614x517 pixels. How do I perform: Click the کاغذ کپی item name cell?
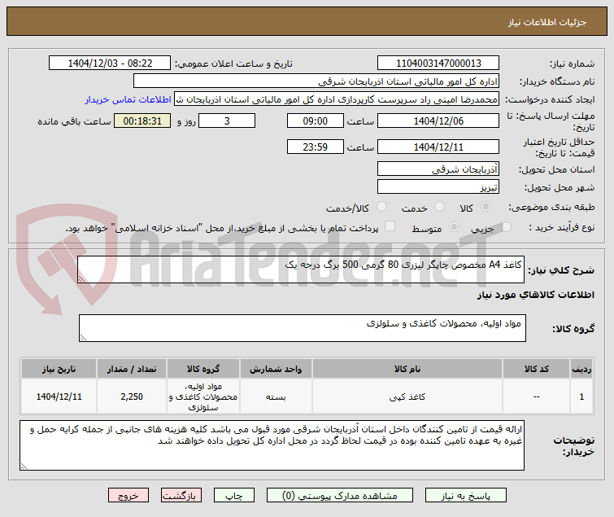click(407, 397)
